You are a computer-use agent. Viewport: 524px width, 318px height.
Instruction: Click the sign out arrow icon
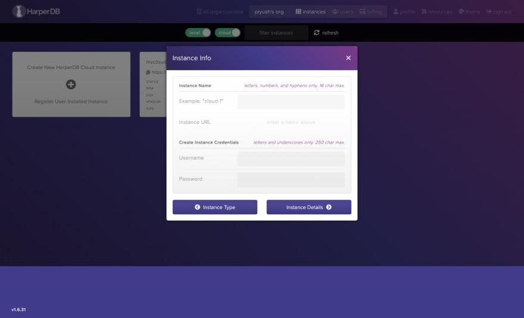coord(489,11)
